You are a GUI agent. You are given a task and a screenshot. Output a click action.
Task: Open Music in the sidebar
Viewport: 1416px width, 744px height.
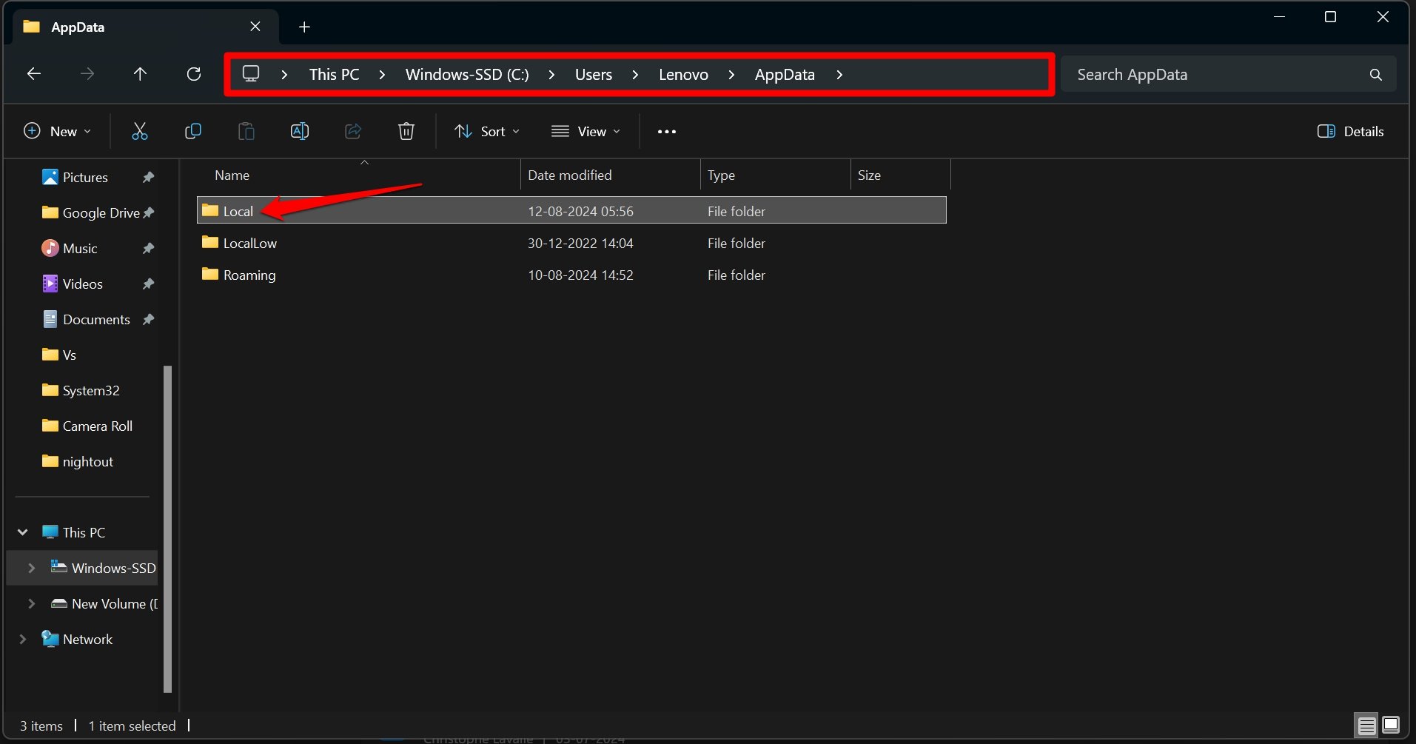80,248
